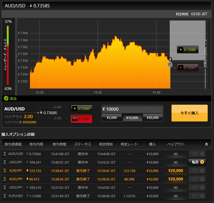Click hourglass icon on EUR/JPY row
This screenshot has height=203, width=214.
coord(5,170)
